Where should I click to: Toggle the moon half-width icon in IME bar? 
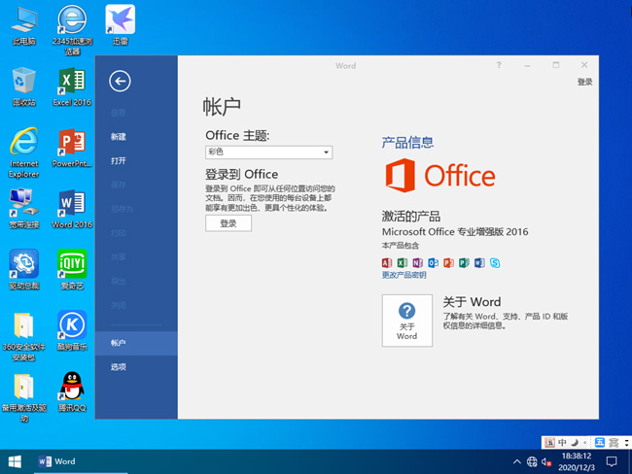pyautogui.click(x=575, y=443)
